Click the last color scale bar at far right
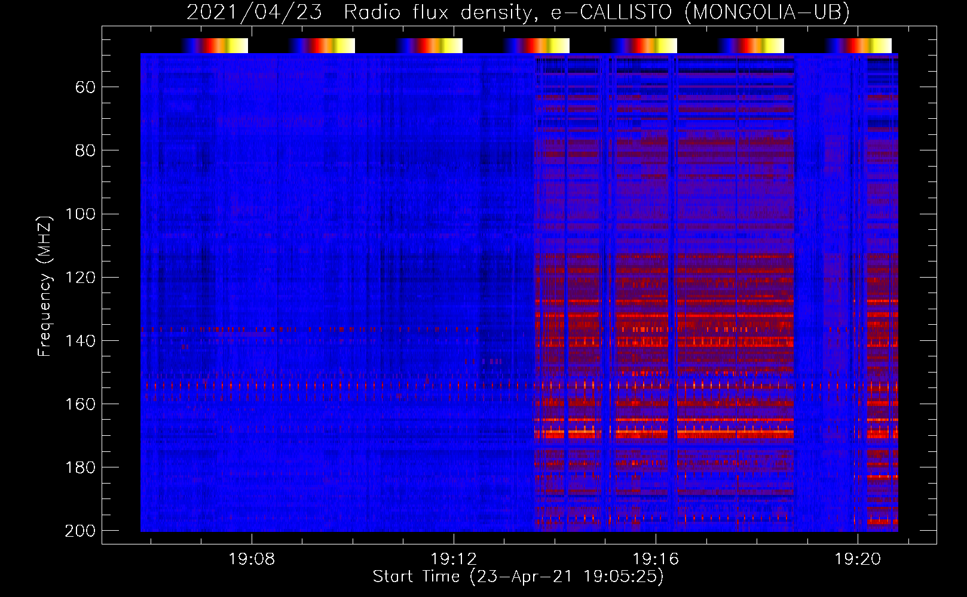Image resolution: width=967 pixels, height=597 pixels. [x=859, y=45]
